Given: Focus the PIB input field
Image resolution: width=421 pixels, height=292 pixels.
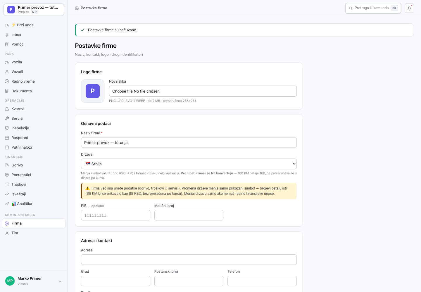Looking at the screenshot, I should pos(115,215).
